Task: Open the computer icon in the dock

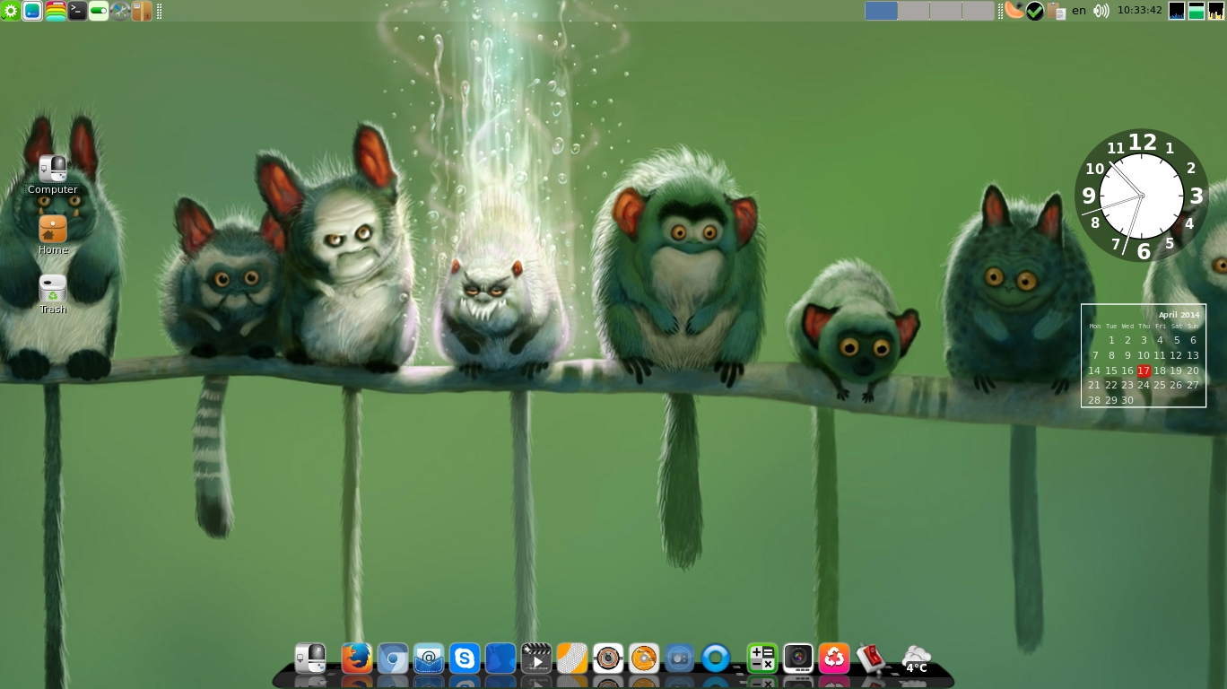Action: (310, 658)
